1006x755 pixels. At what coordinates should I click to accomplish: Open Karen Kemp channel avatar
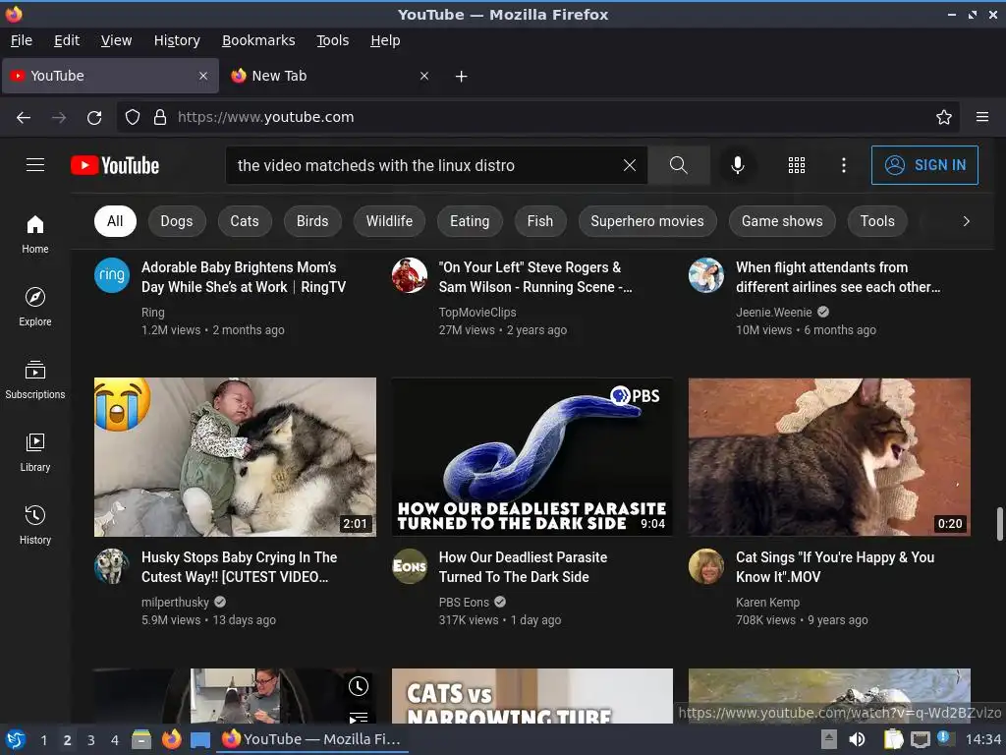pyautogui.click(x=706, y=565)
